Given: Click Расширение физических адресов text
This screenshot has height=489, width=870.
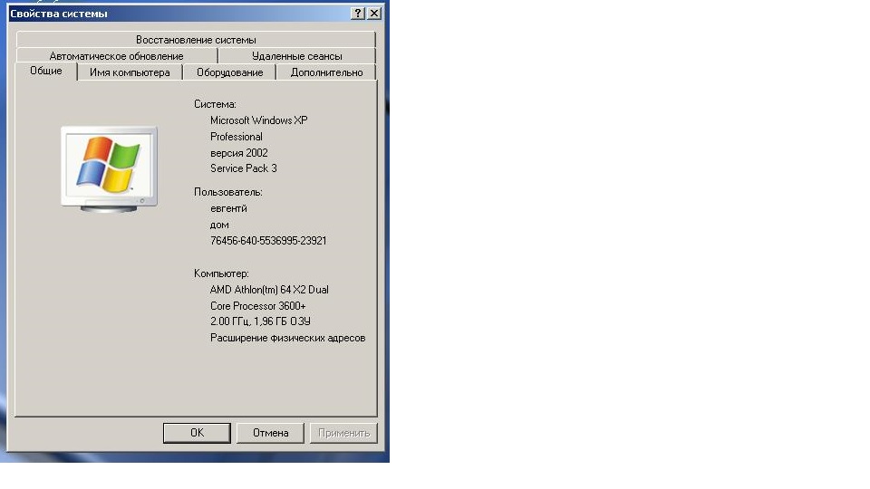Looking at the screenshot, I should point(287,338).
